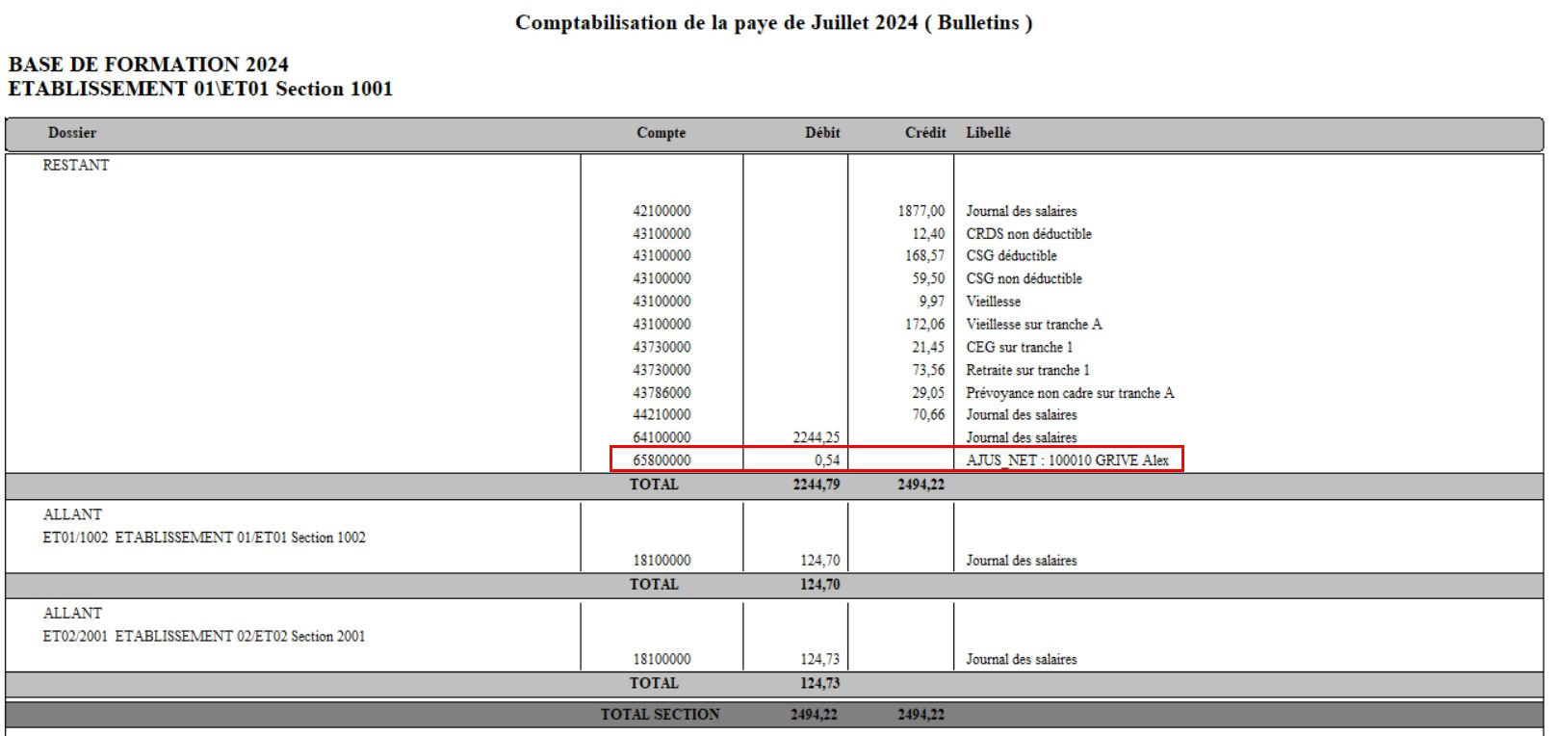Click credit value 73,56
This screenshot has width=1557, height=736.
point(928,370)
